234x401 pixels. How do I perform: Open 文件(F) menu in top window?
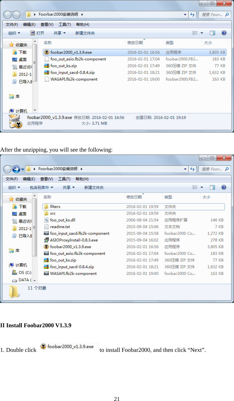(12, 25)
